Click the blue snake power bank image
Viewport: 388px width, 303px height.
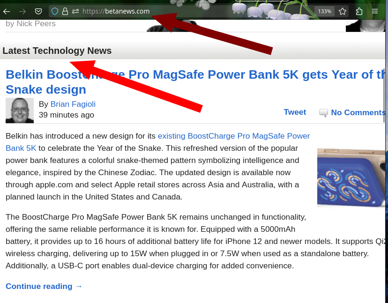(x=352, y=178)
